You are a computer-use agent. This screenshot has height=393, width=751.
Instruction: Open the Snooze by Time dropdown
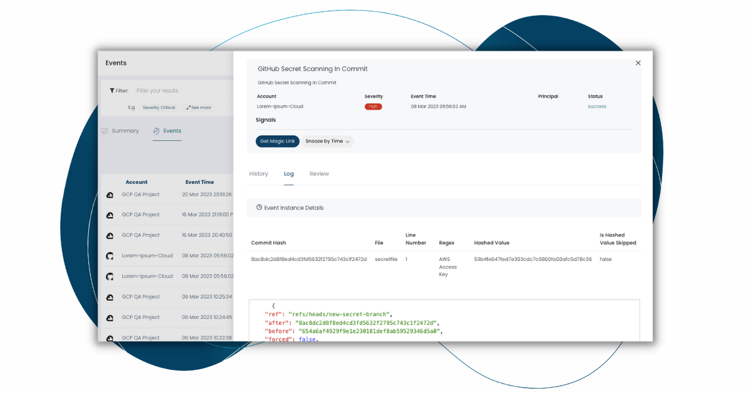(328, 141)
